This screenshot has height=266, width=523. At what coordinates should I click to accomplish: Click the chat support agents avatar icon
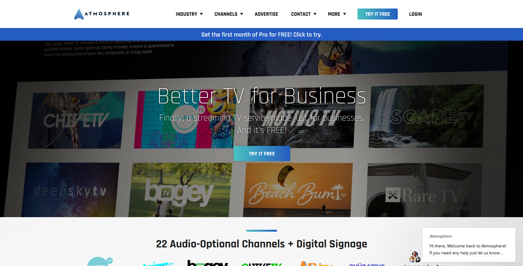pyautogui.click(x=415, y=257)
